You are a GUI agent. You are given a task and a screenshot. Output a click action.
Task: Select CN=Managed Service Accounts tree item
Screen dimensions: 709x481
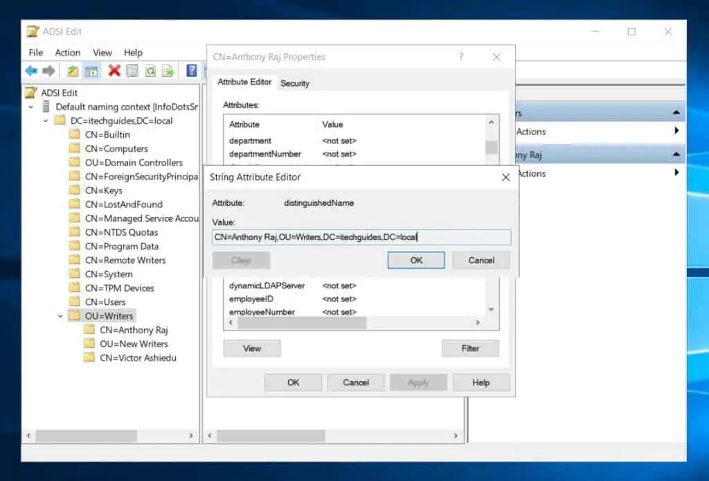coord(141,218)
